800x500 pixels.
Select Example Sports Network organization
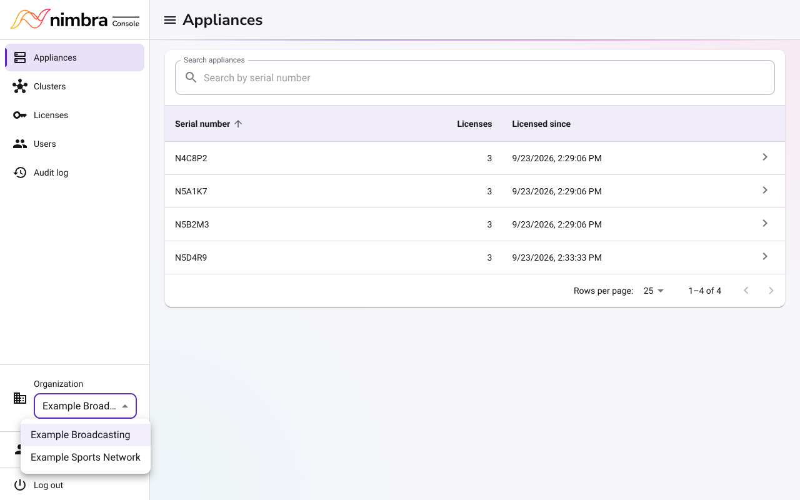tap(86, 457)
